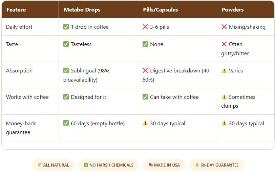275x174 pixels.
Task: Click the 'Pills/Capsules' column header
Action: [x=161, y=9]
